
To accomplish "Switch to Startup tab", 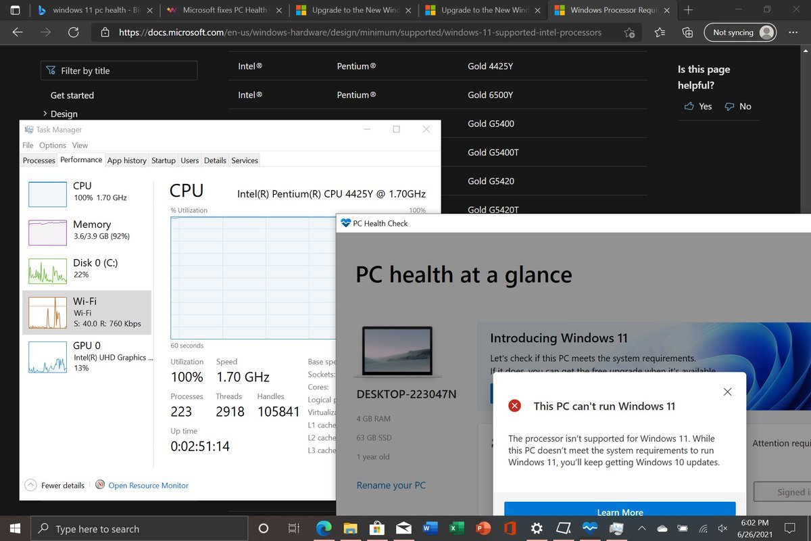I will pos(164,160).
